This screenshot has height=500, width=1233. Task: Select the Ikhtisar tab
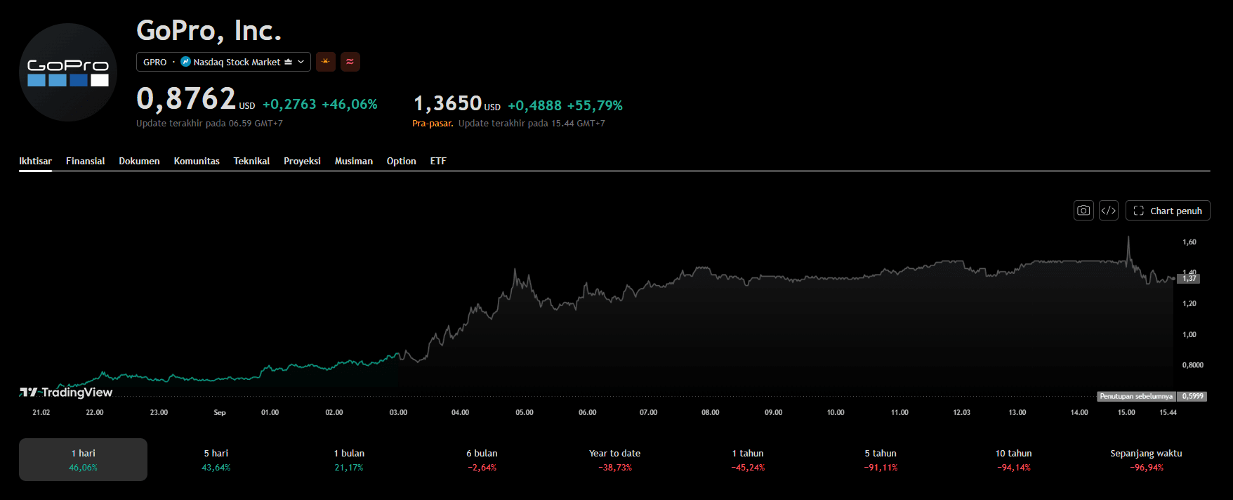(35, 161)
